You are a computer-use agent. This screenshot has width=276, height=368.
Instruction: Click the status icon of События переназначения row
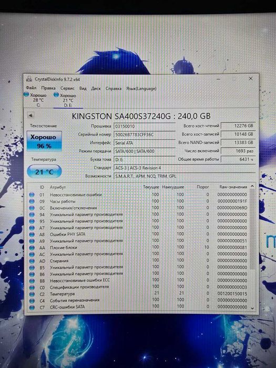32,300
